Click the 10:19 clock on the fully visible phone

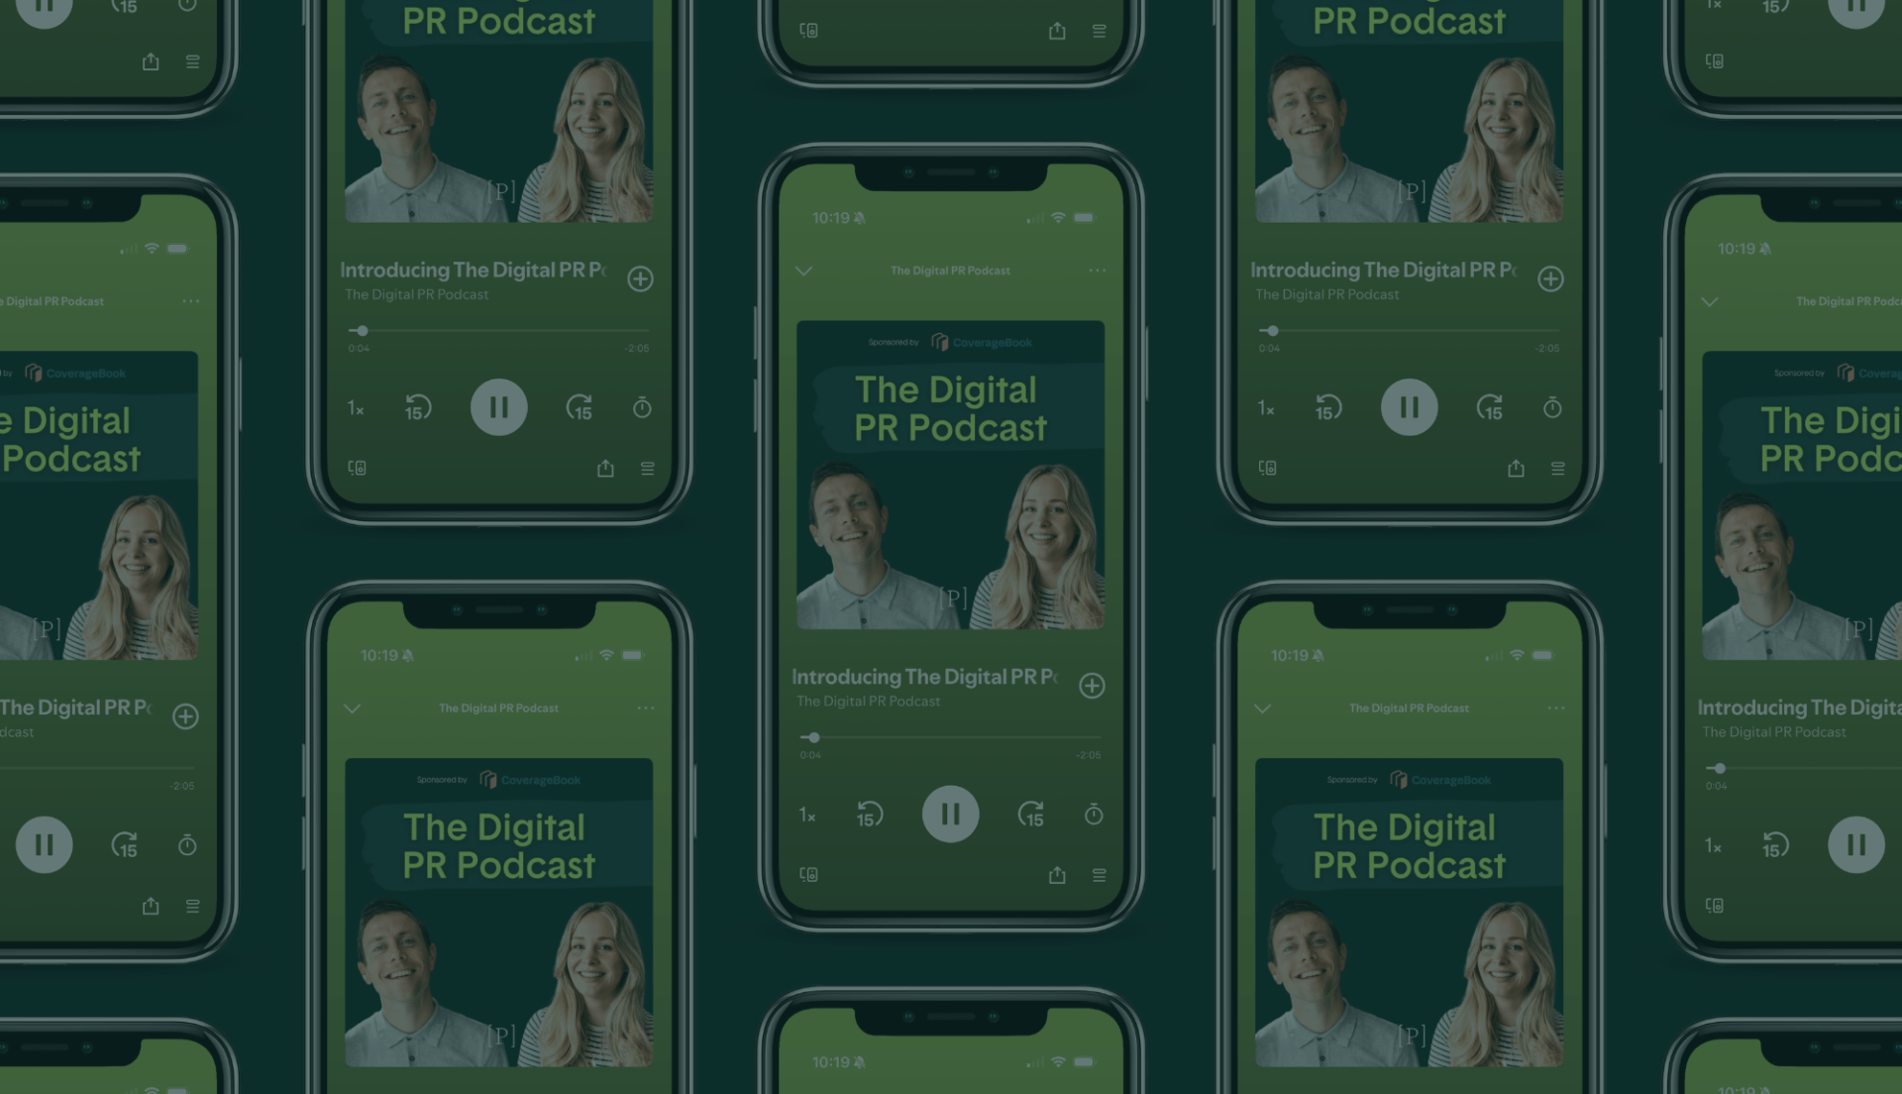(x=831, y=218)
